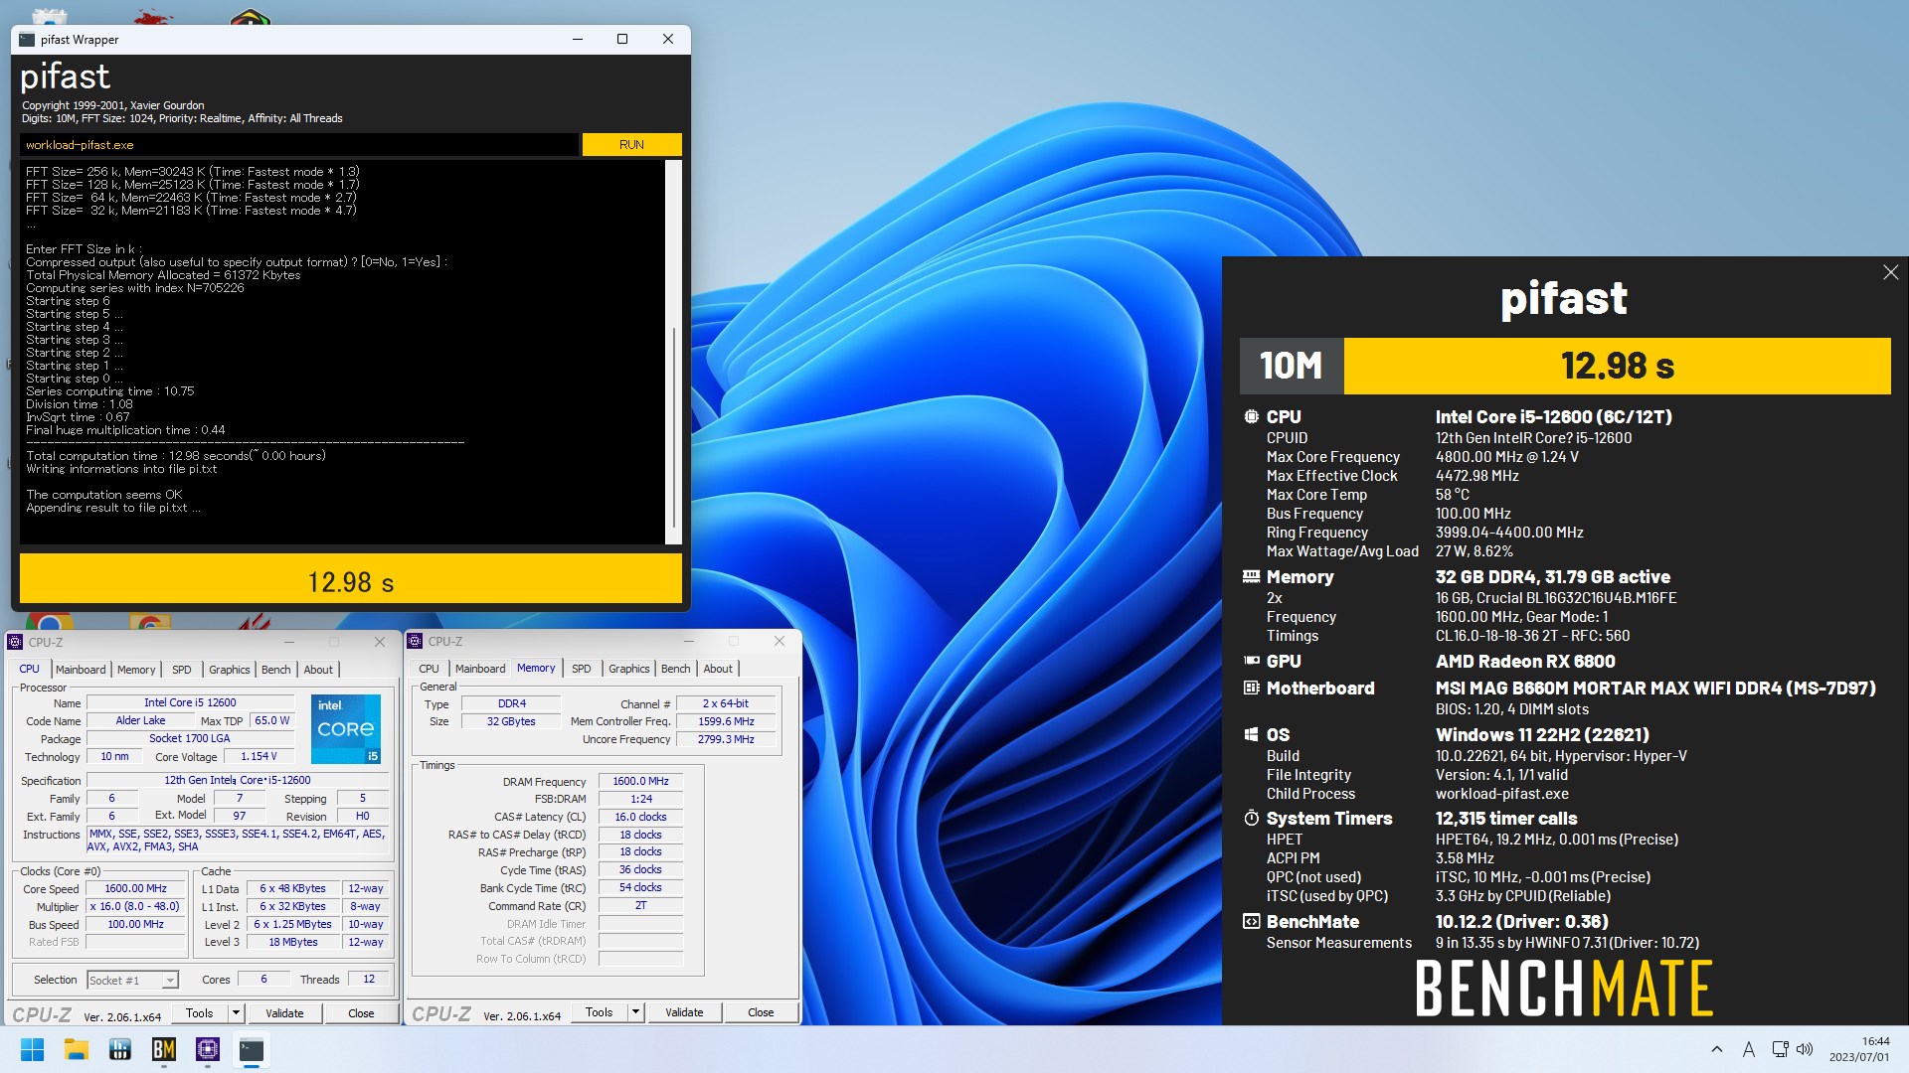Click Validate in right CPU-Z window
This screenshot has width=1909, height=1073.
coord(684,1012)
